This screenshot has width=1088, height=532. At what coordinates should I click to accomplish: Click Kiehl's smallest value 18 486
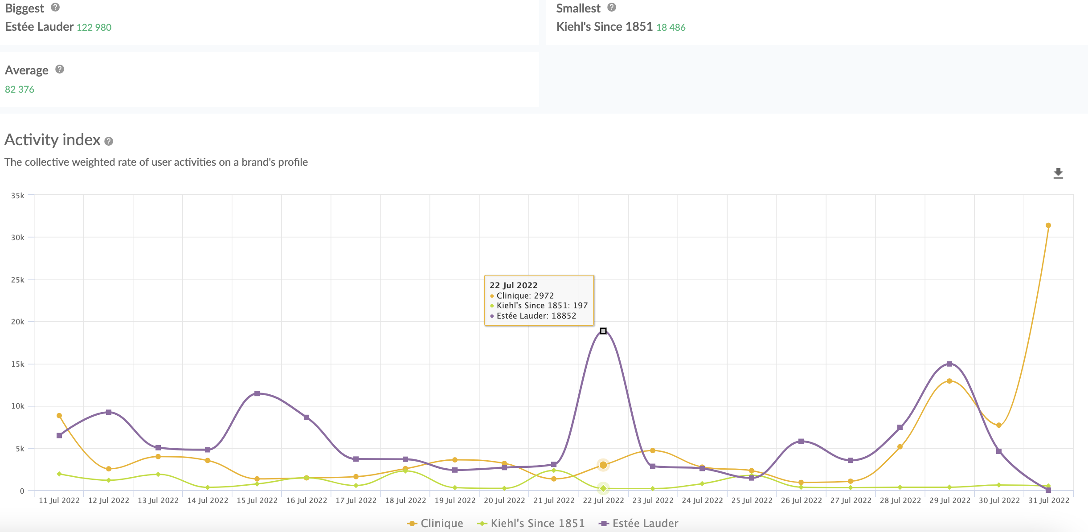671,28
